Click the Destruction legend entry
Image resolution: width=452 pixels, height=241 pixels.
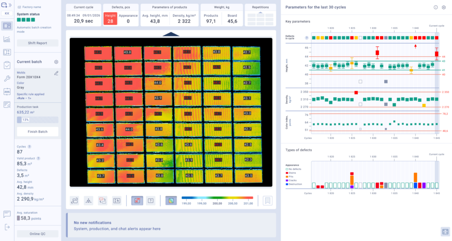click(294, 184)
